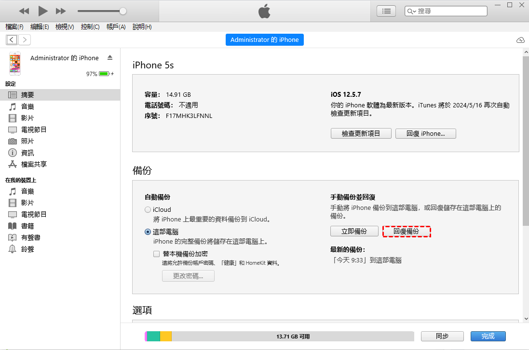Click the iCloud download cloud icon

[x=520, y=40]
